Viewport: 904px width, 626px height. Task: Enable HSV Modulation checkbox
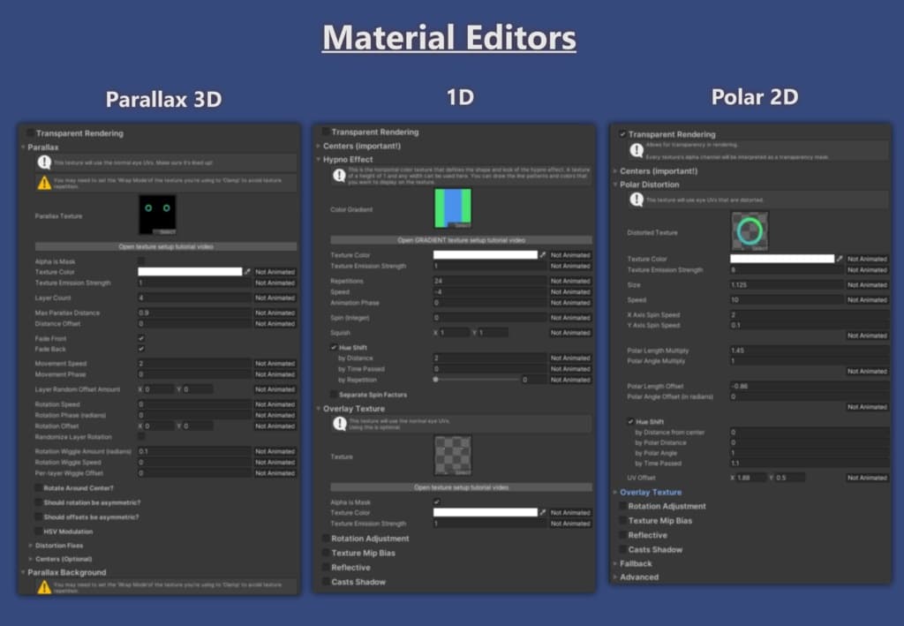click(38, 531)
